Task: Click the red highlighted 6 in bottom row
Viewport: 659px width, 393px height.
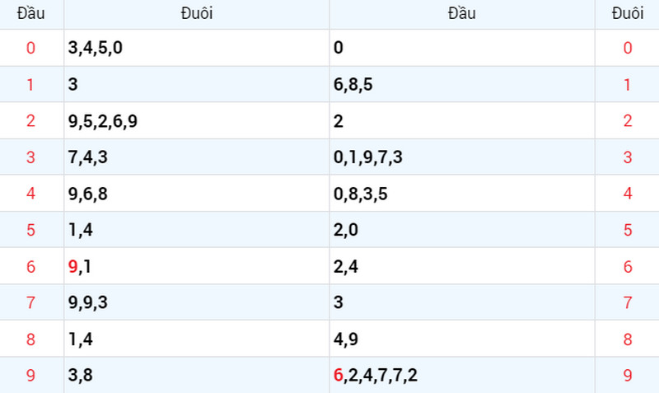Action: pos(339,375)
